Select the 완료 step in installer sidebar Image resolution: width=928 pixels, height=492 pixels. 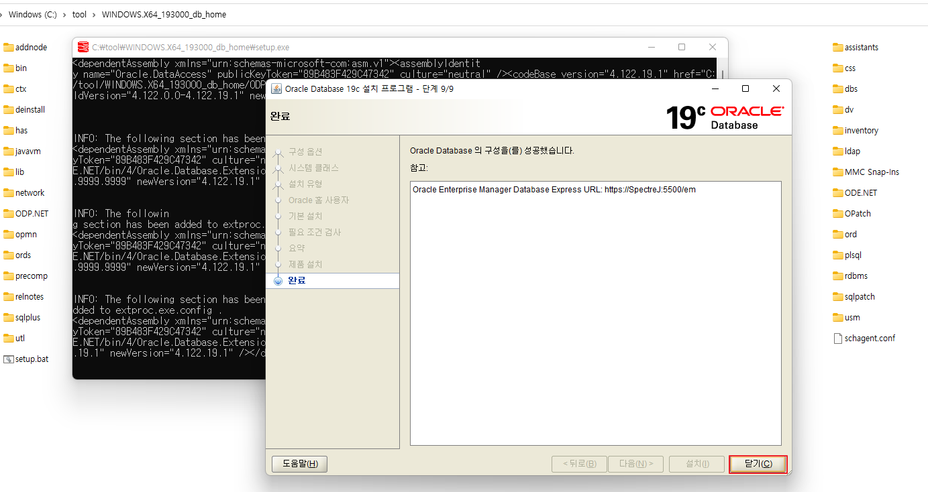(332, 281)
